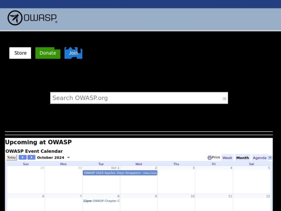Screen dimensions: 281x211
Task: Select day 7 Monday number
Action: tap(81, 196)
